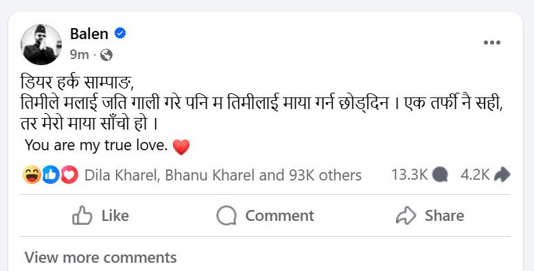Click the 4.2K share count

click(475, 175)
